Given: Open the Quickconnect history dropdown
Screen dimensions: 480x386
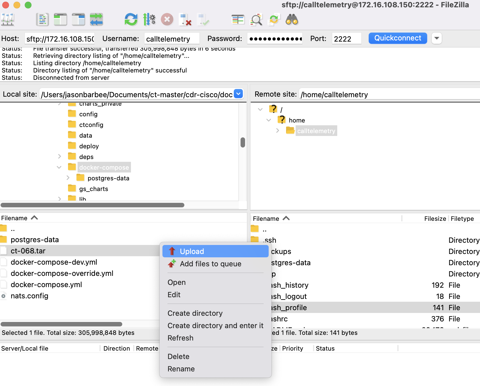Looking at the screenshot, I should click(436, 38).
